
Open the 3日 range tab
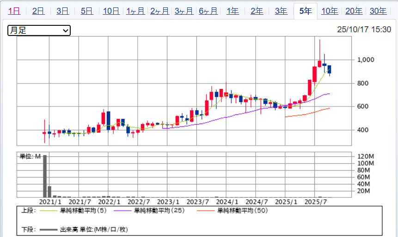[x=62, y=11]
